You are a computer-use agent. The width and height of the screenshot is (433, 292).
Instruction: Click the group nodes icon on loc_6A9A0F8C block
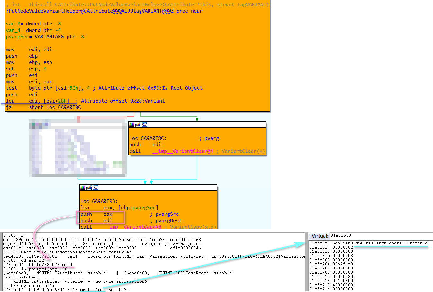click(144, 124)
